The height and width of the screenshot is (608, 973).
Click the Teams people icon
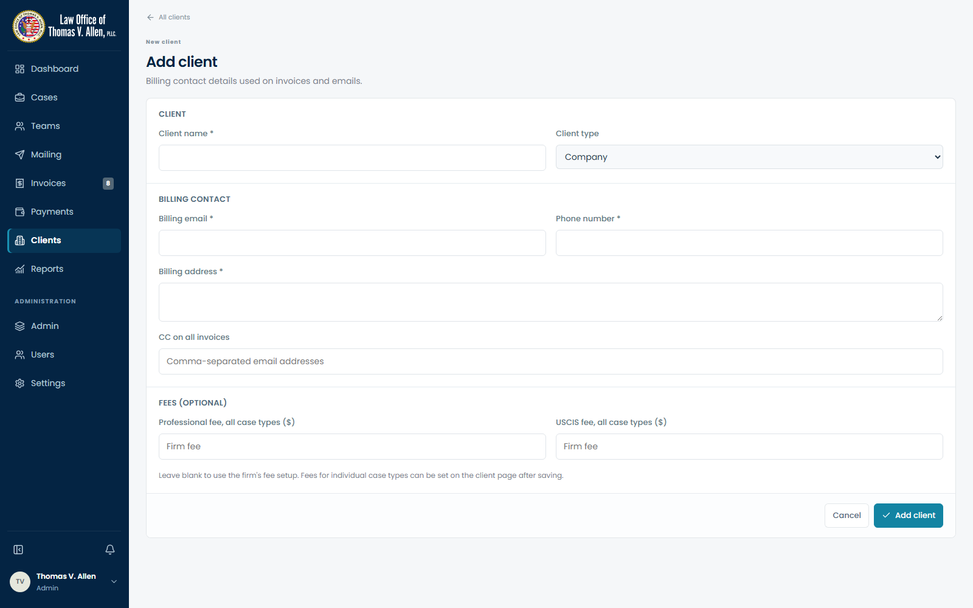point(19,126)
